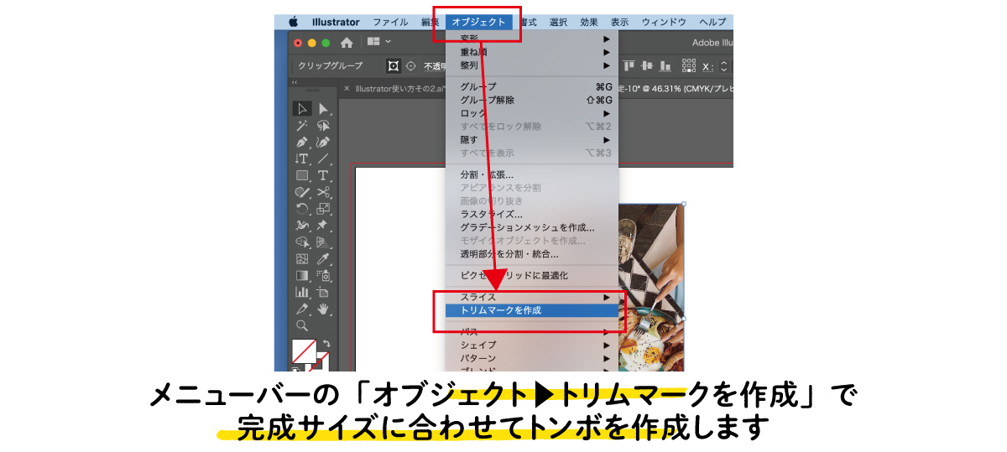Click the Fill color swatch

302,350
